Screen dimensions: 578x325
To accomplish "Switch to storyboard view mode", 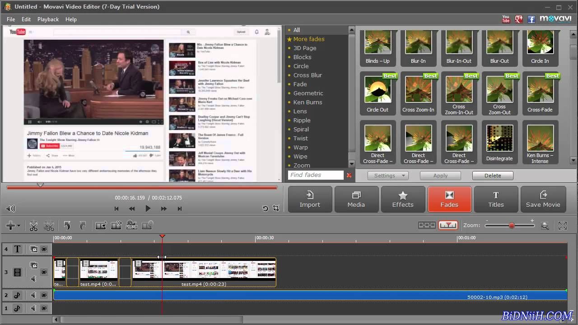I will point(427,225).
